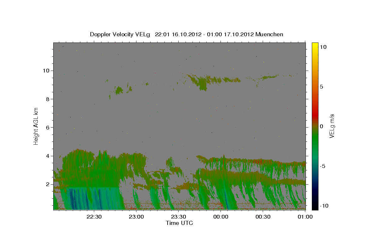Screen dimensions: 378x252
Task: Click the colorbar value 0
Action: (321, 126)
